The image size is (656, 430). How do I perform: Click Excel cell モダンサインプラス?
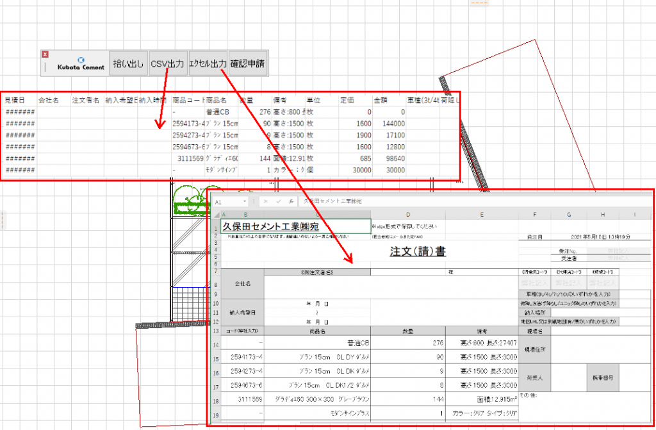pyautogui.click(x=318, y=413)
